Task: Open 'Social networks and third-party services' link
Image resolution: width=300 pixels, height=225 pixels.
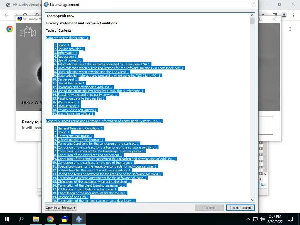Action: click(x=87, y=95)
